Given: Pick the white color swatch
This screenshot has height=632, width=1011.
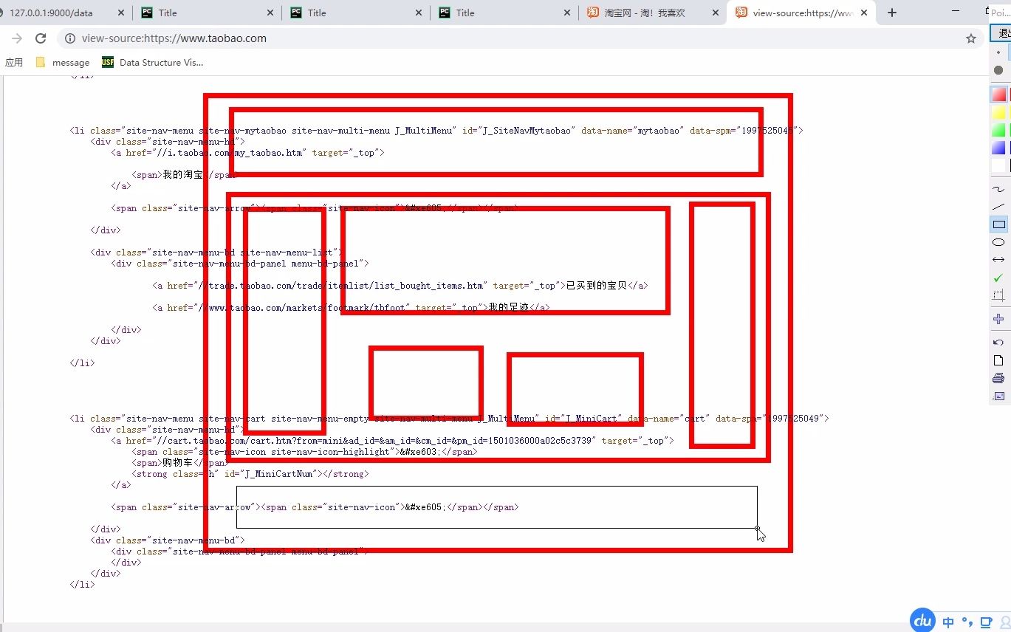Looking at the screenshot, I should (x=998, y=165).
